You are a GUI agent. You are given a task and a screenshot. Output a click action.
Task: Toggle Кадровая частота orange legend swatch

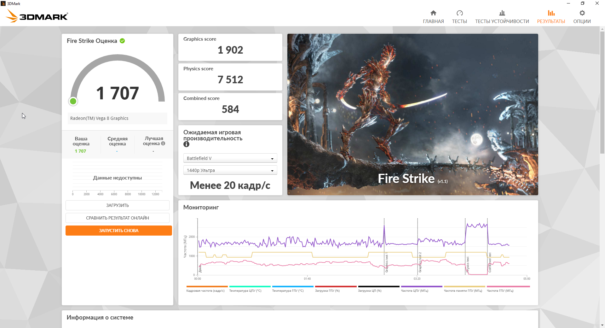click(207, 287)
